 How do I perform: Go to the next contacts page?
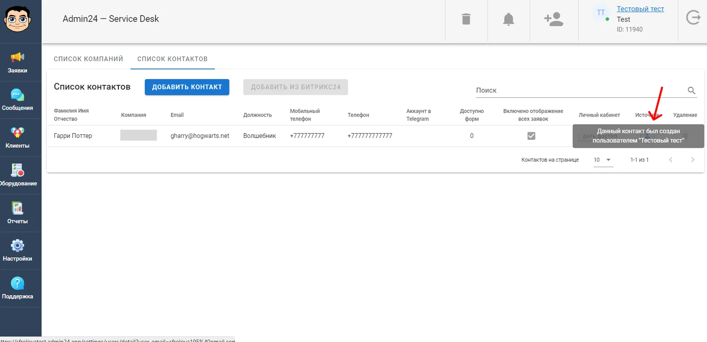coord(693,160)
